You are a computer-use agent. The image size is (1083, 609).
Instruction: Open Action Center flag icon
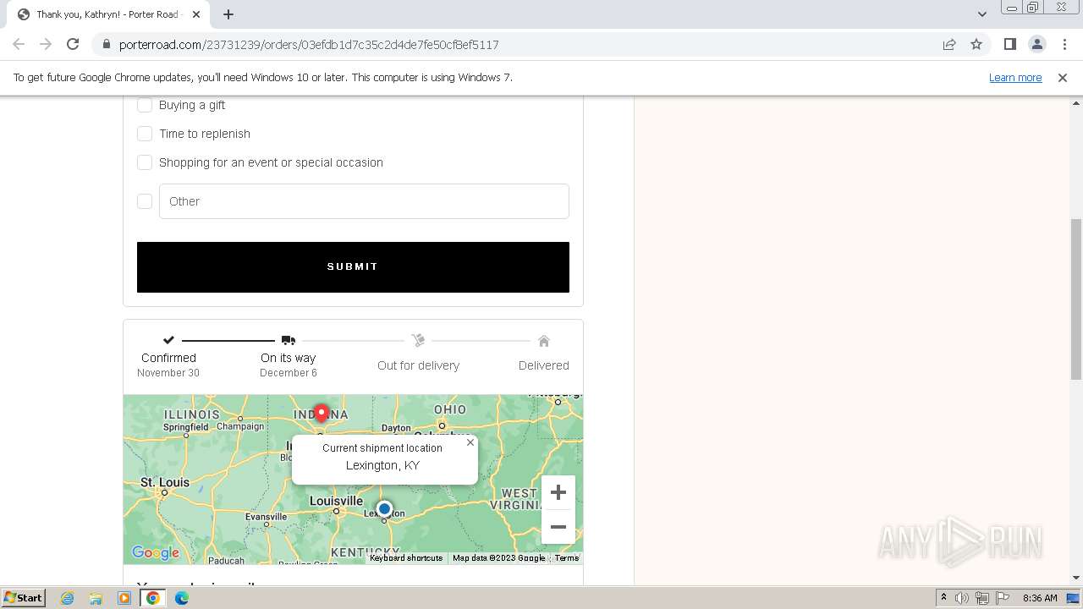pos(1003,598)
